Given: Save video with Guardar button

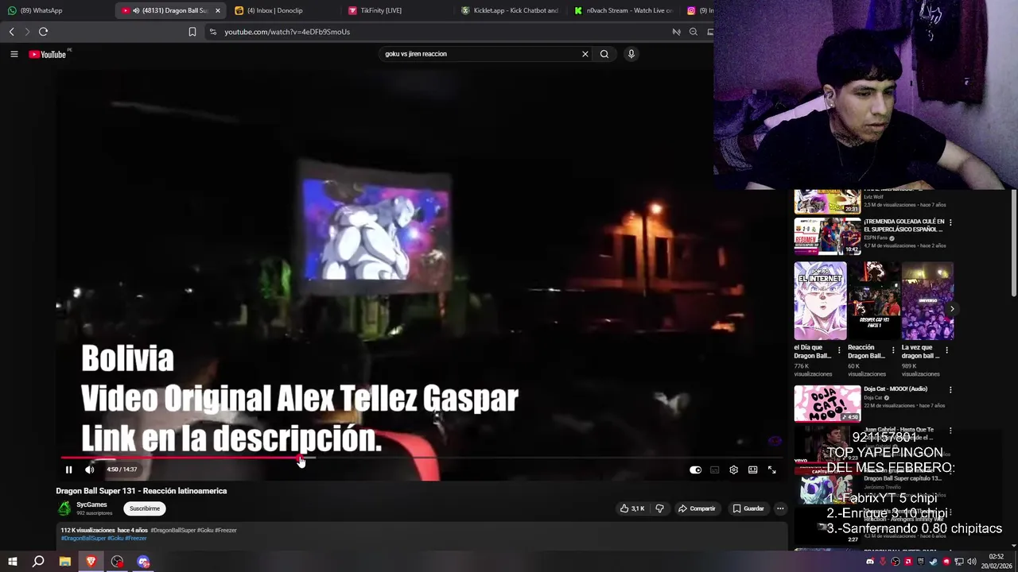Looking at the screenshot, I should (x=748, y=508).
